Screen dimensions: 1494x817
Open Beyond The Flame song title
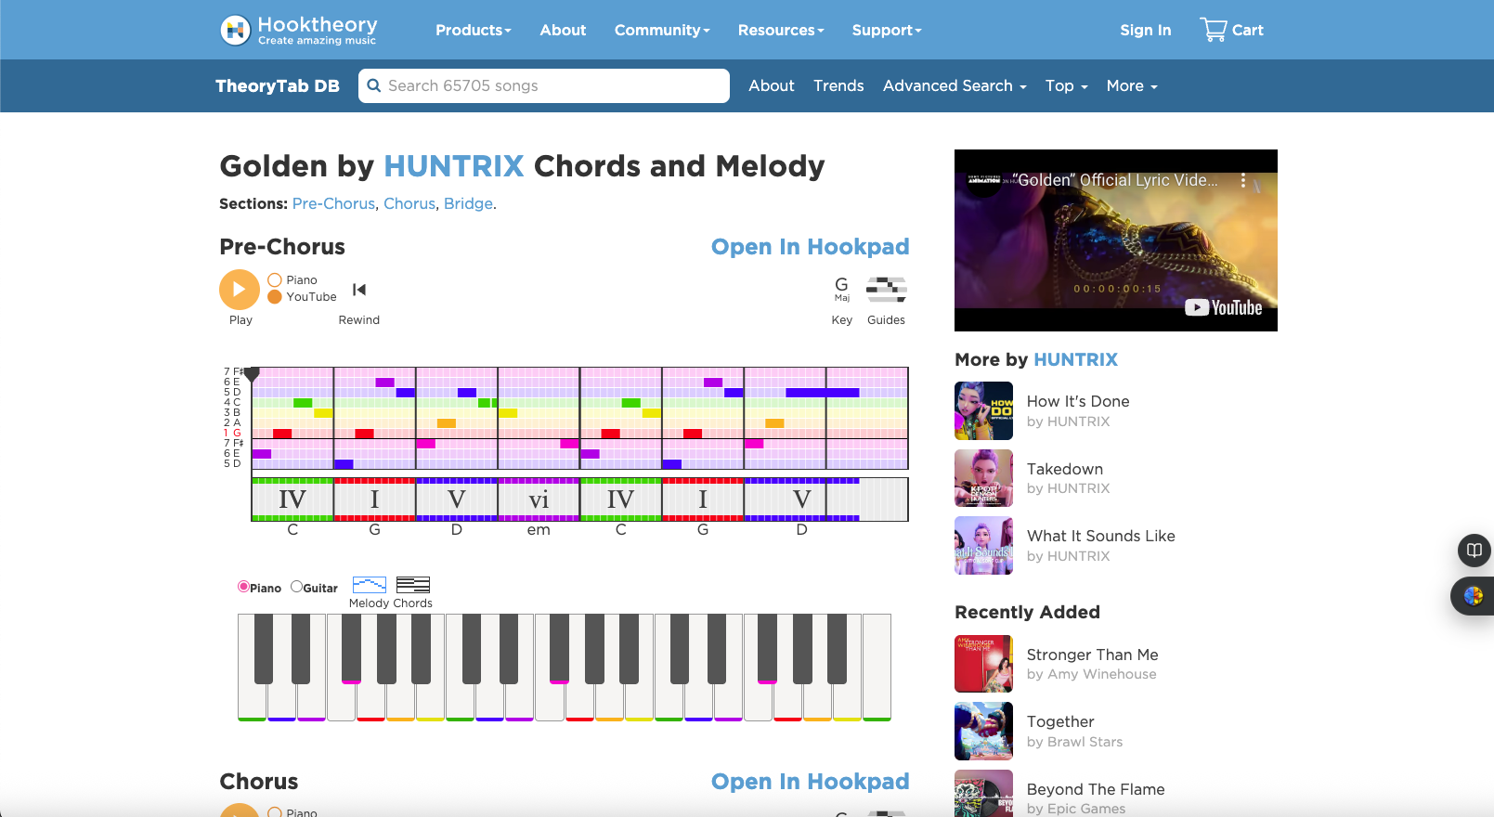[x=1096, y=789]
